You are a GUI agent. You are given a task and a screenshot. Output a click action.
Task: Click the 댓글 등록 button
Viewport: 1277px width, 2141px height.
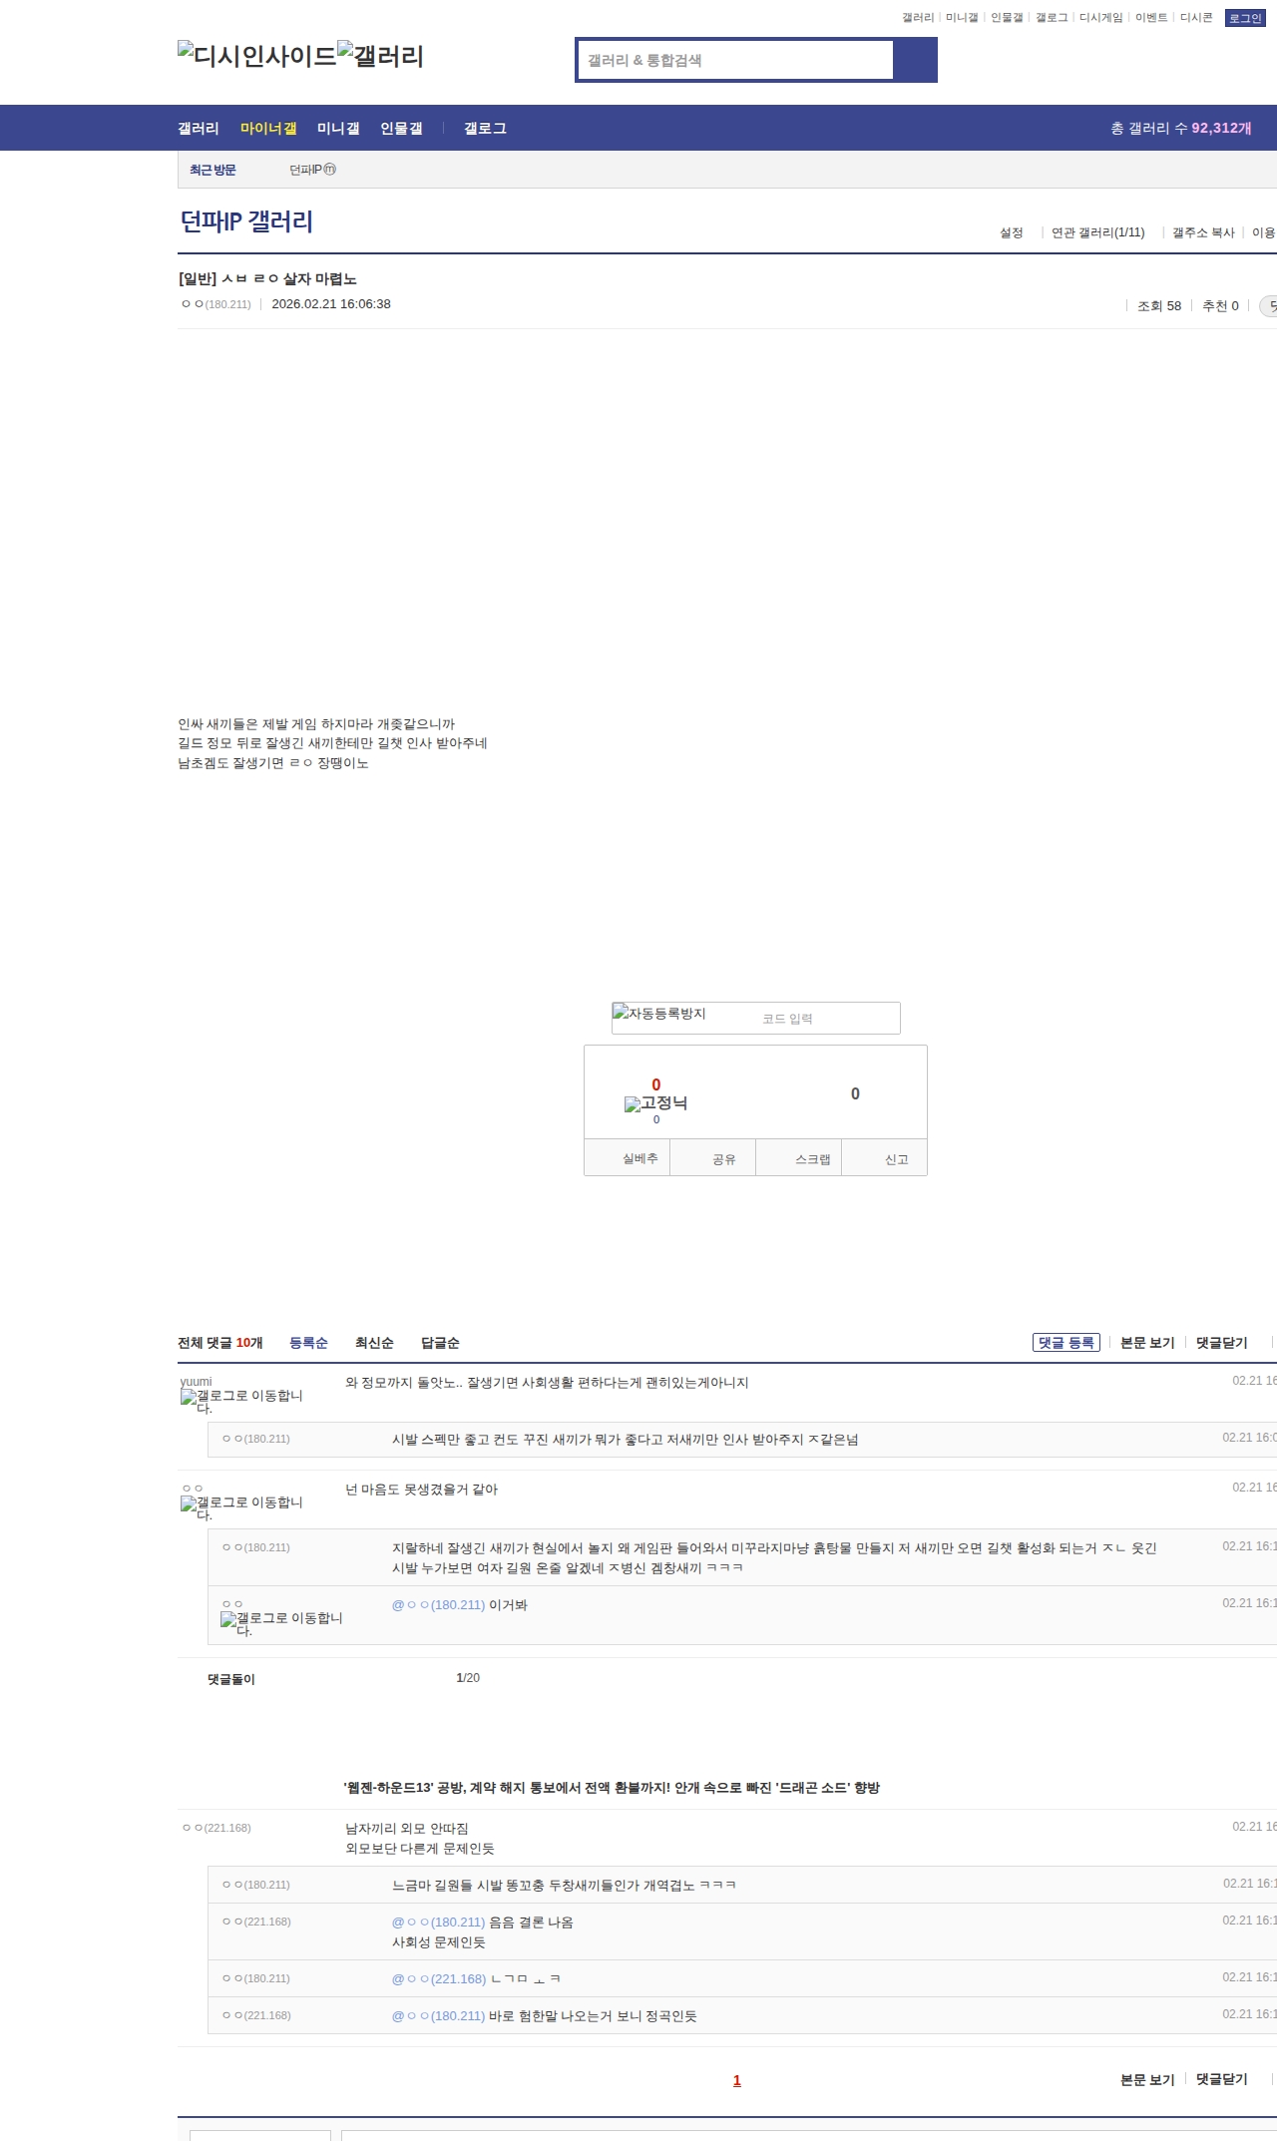(x=1066, y=1343)
